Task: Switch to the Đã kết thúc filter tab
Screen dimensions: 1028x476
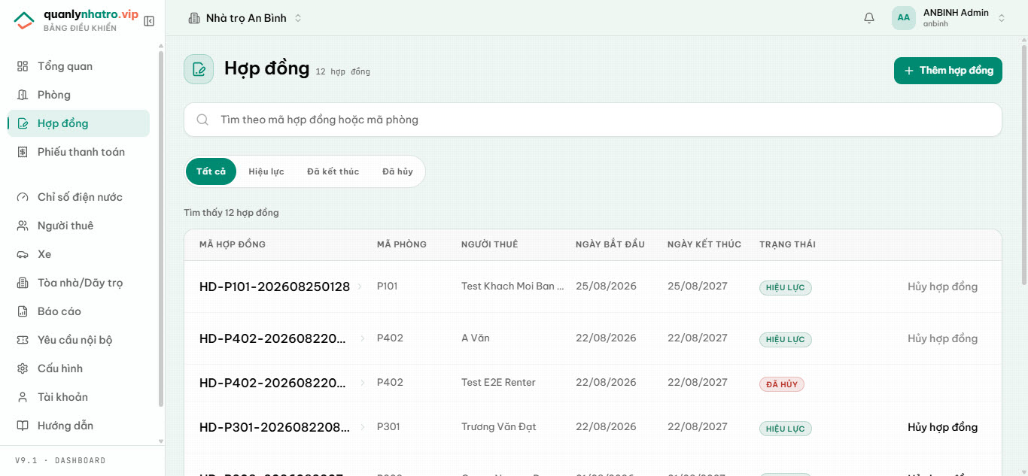Action: (333, 171)
